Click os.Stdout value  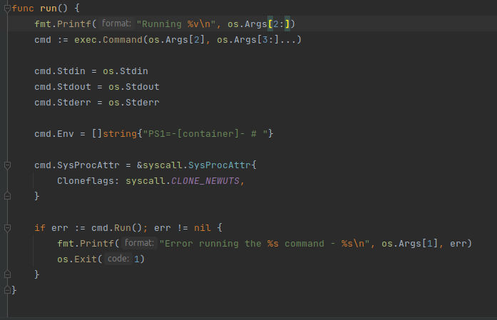pos(134,87)
